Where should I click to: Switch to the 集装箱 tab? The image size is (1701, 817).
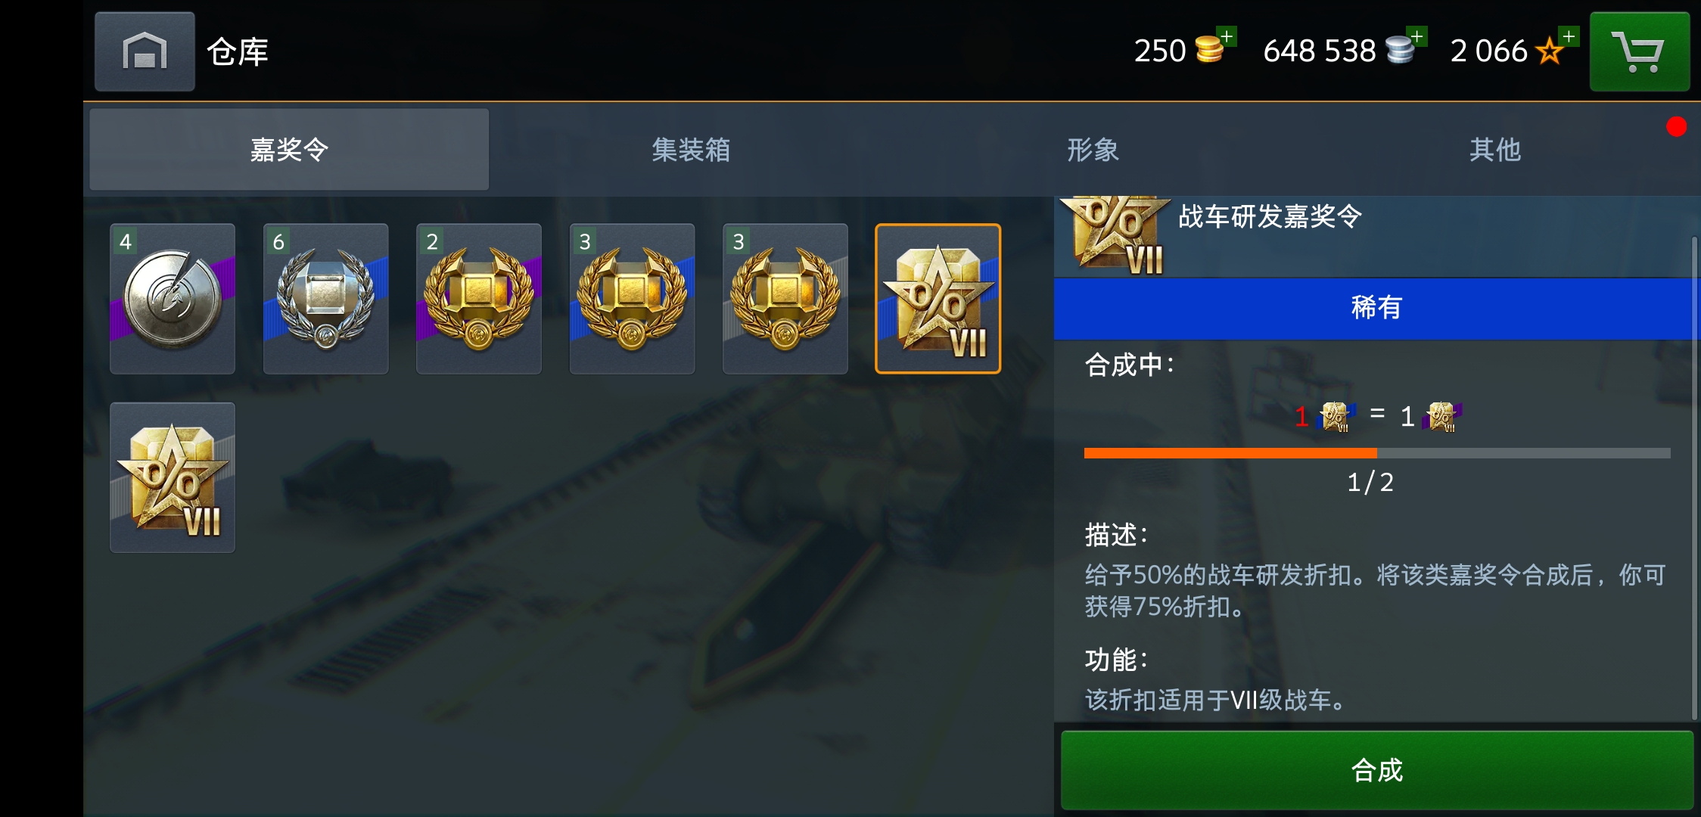[x=691, y=149]
